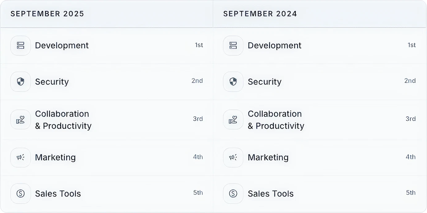The image size is (427, 213).
Task: Select the SEPTEMBER 2024 column header
Action: (260, 14)
